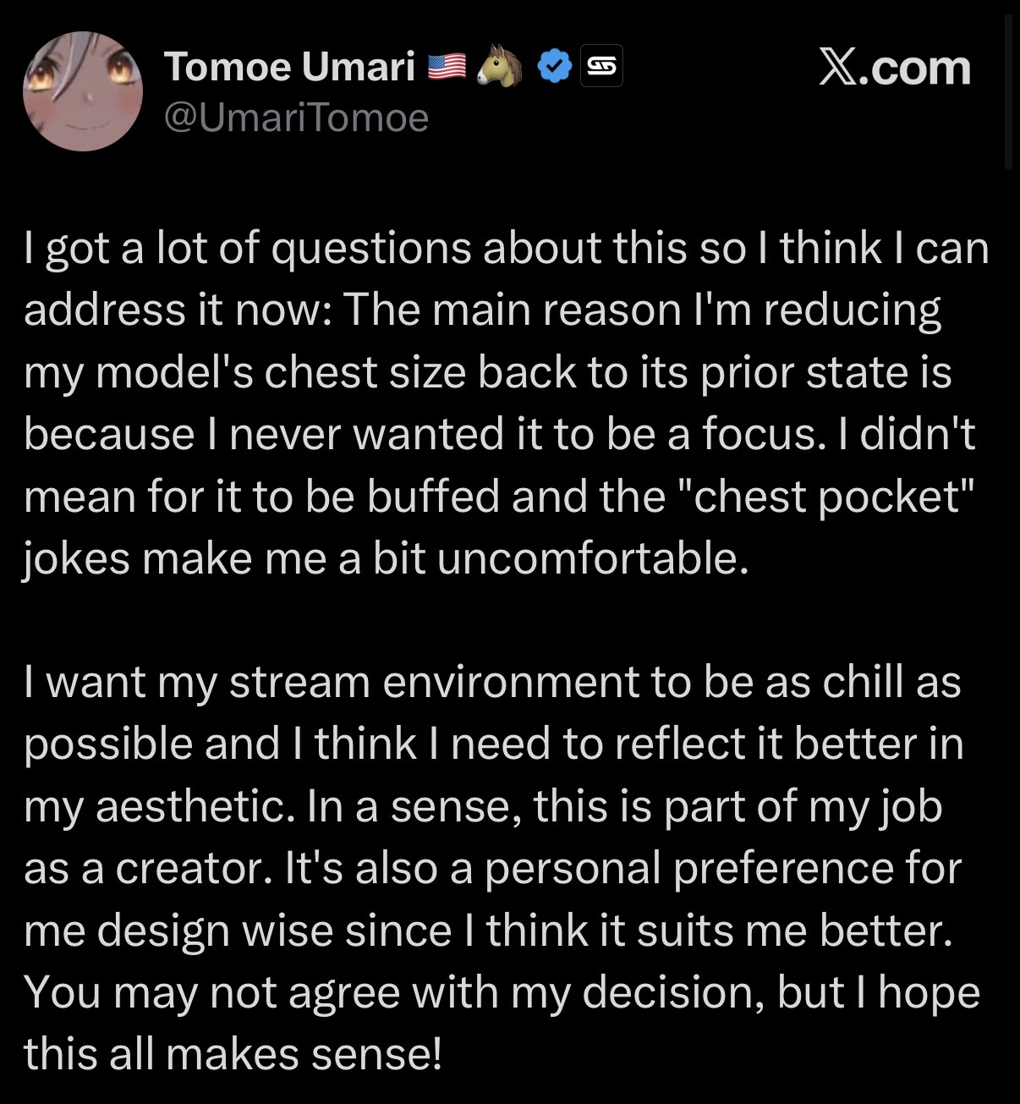
Task: Click the X.com watermark
Action: click(x=894, y=68)
